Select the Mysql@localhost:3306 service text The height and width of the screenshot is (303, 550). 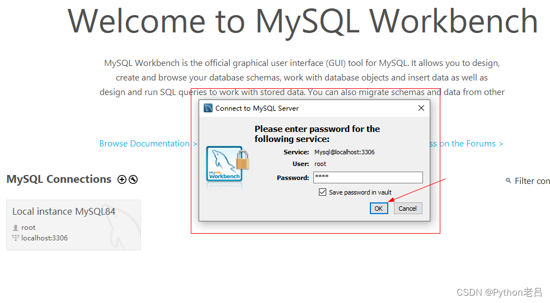[x=345, y=152]
